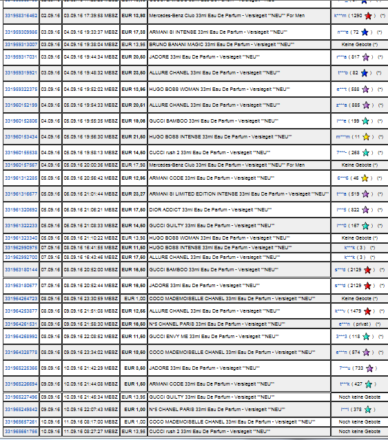
Task: Click purple star beside t***a (519)
Action: [x=365, y=194]
